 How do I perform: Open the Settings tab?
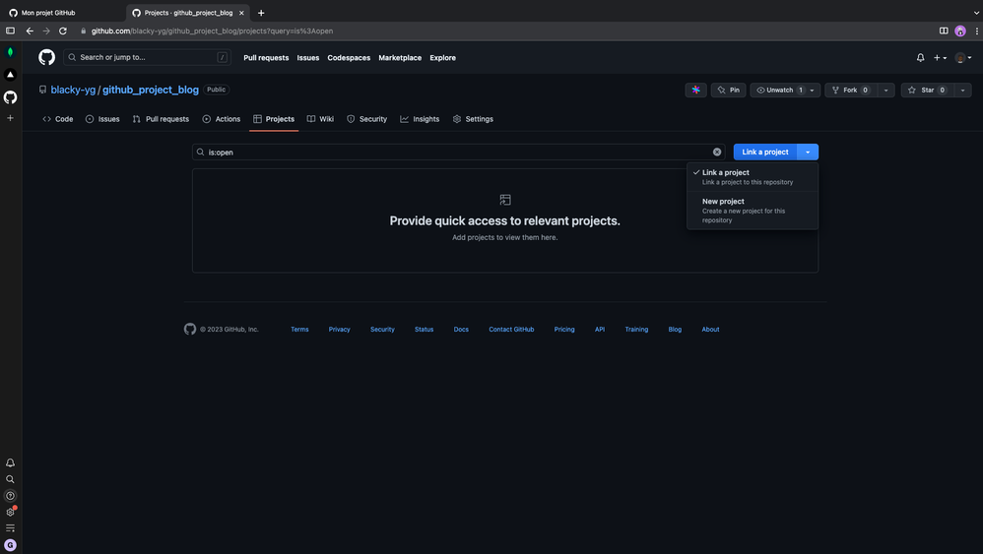(x=473, y=119)
